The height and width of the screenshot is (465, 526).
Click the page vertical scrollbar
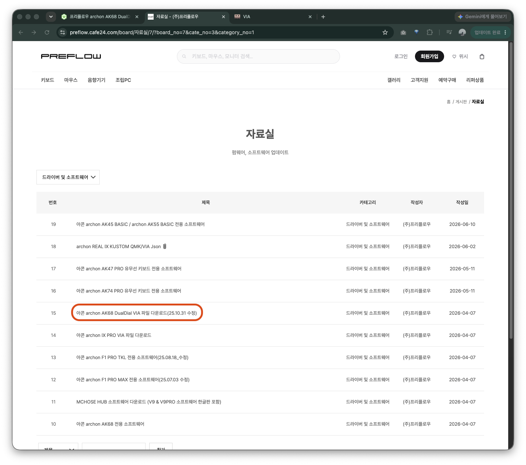point(511,191)
